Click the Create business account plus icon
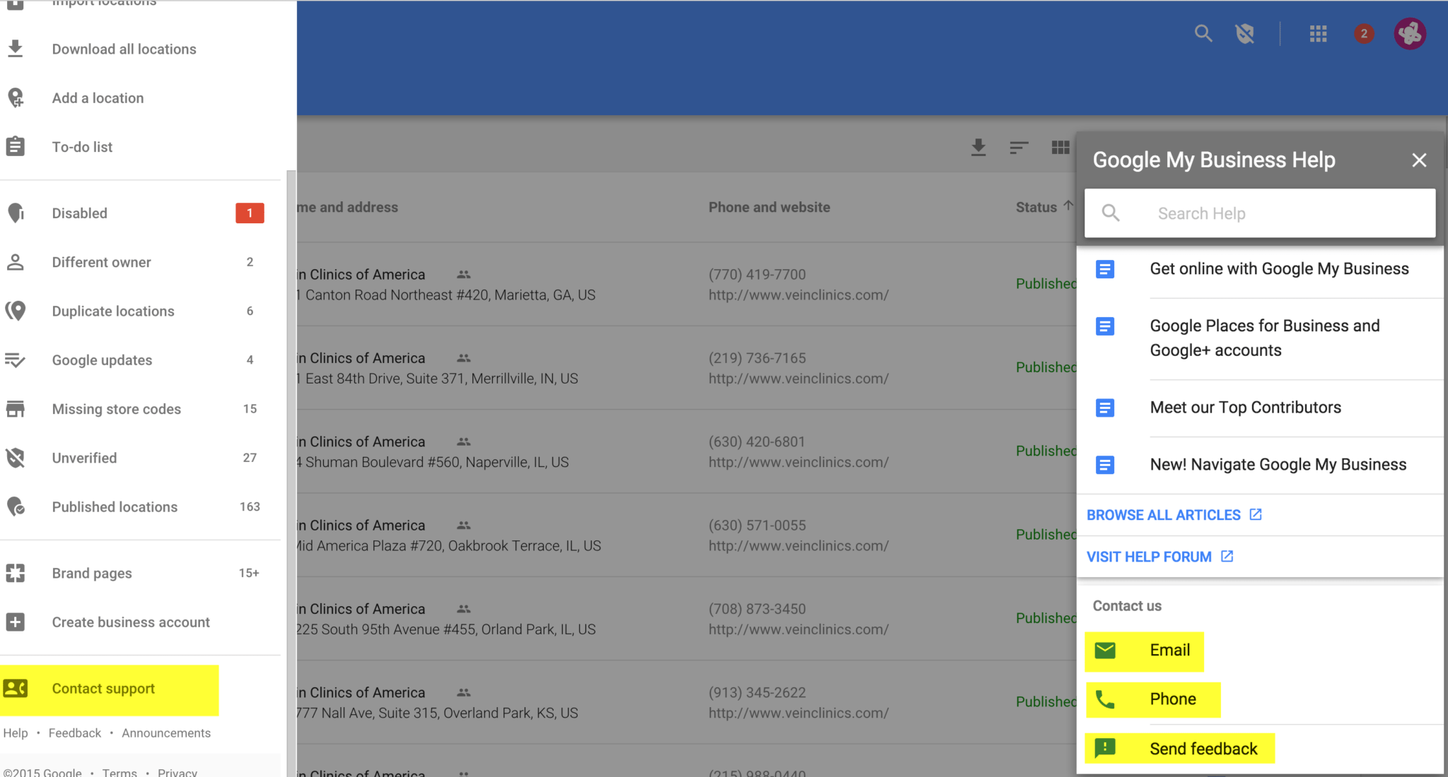Viewport: 1448px width, 777px height. [x=16, y=622]
